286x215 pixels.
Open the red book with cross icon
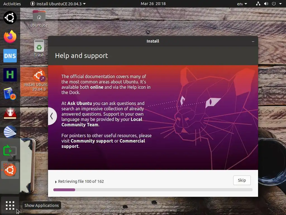[10, 113]
